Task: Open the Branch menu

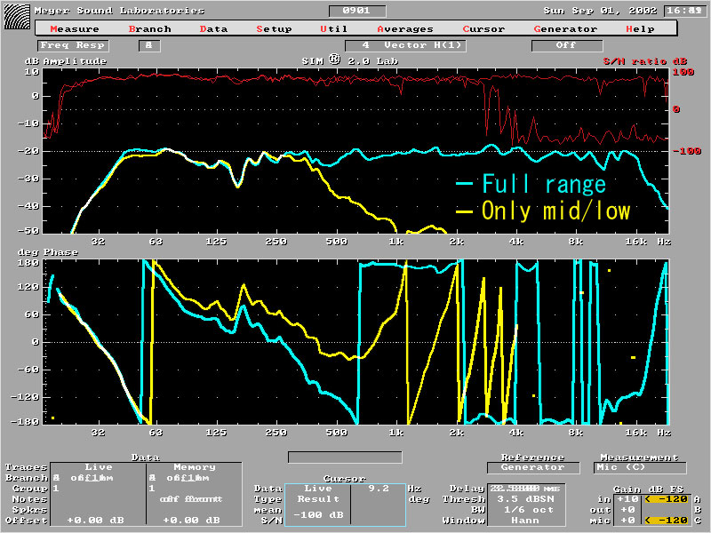Action: point(149,29)
